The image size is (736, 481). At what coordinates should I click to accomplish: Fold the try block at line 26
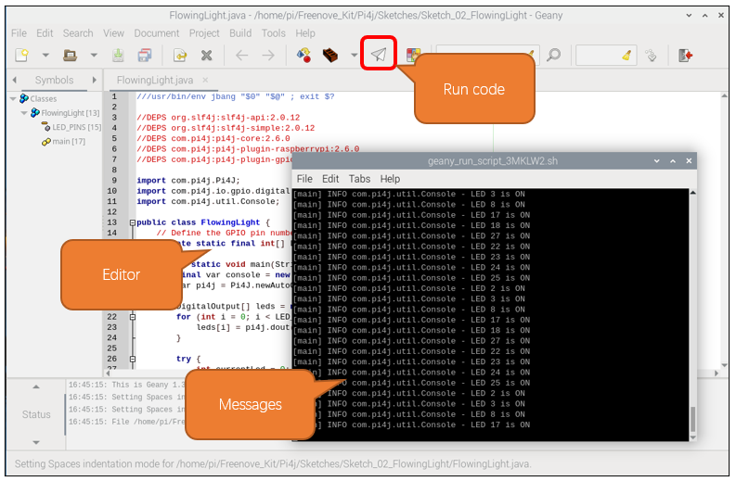pos(133,359)
